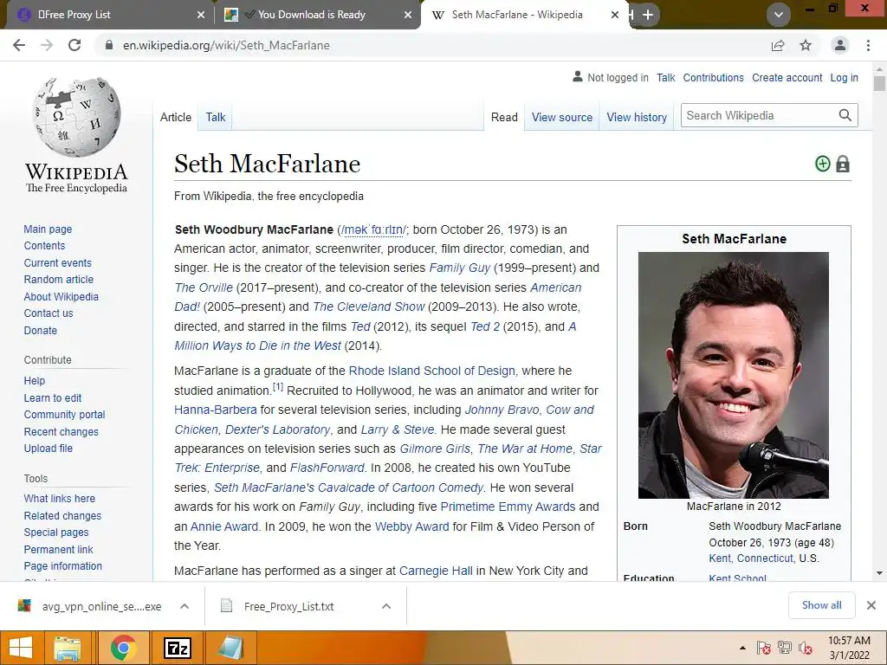Screen dimensions: 887x665
Task: Open the Contributions link
Action: [x=714, y=77]
